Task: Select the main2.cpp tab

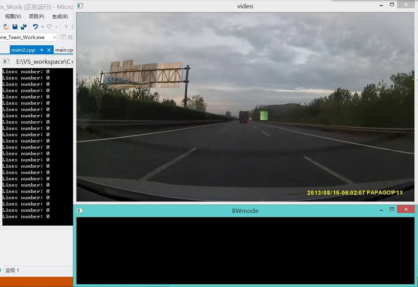Action: [x=23, y=50]
